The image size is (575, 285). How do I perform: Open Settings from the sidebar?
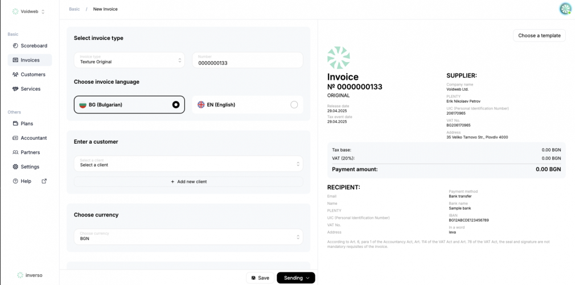click(x=30, y=167)
